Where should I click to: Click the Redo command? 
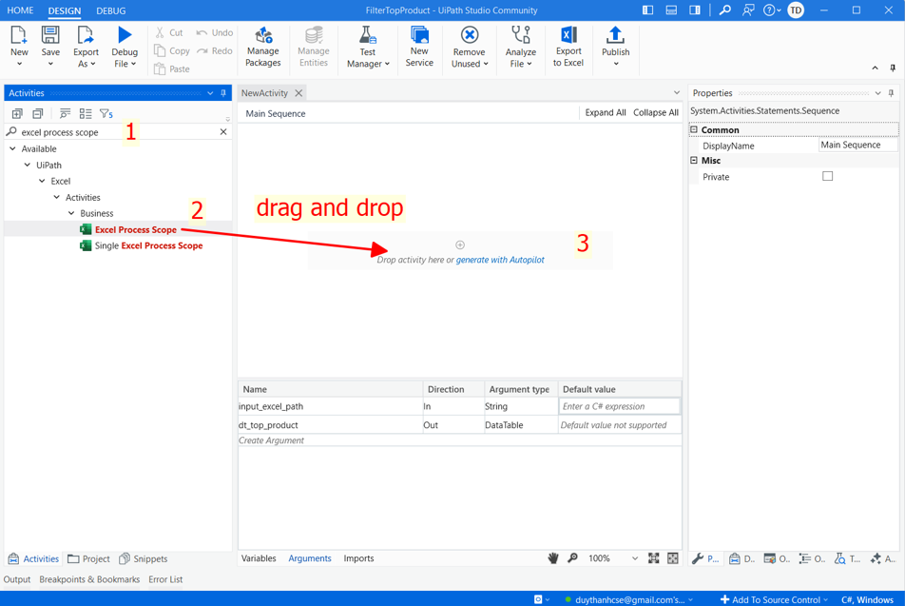(214, 50)
